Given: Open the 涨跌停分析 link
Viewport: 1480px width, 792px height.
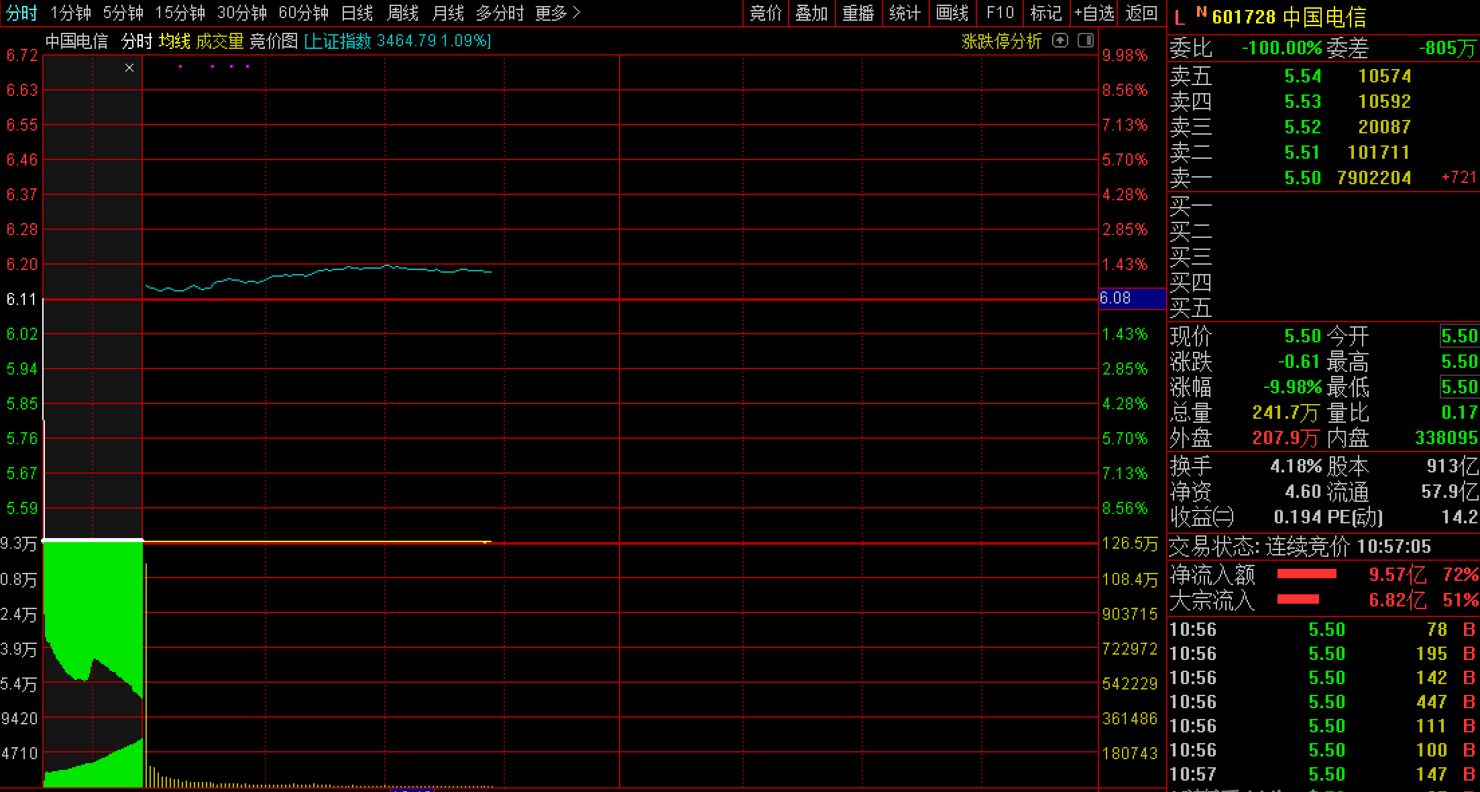Looking at the screenshot, I should tap(1001, 42).
